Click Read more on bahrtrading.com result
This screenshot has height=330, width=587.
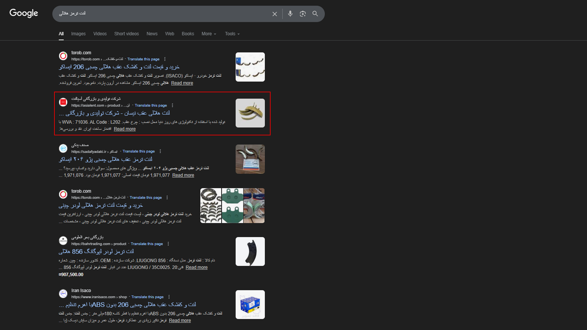pyautogui.click(x=197, y=268)
